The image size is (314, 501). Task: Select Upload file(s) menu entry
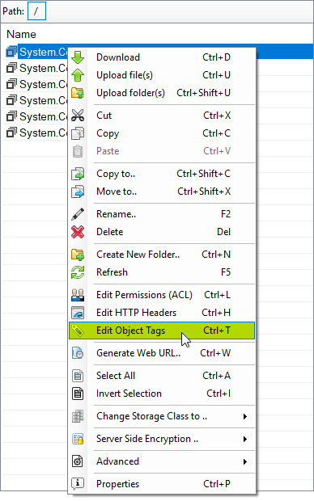pyautogui.click(x=162, y=75)
